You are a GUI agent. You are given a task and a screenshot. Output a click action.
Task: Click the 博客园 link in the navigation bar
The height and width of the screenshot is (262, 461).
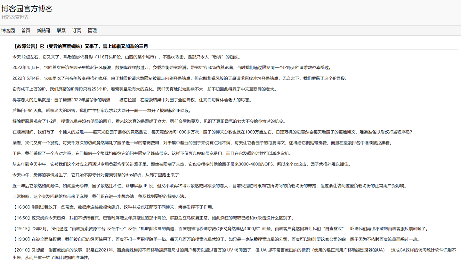(8, 30)
